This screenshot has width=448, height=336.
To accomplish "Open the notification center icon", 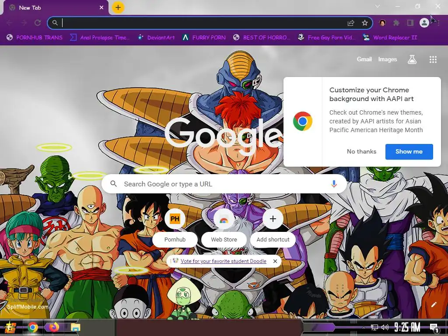I will coord(434,328).
